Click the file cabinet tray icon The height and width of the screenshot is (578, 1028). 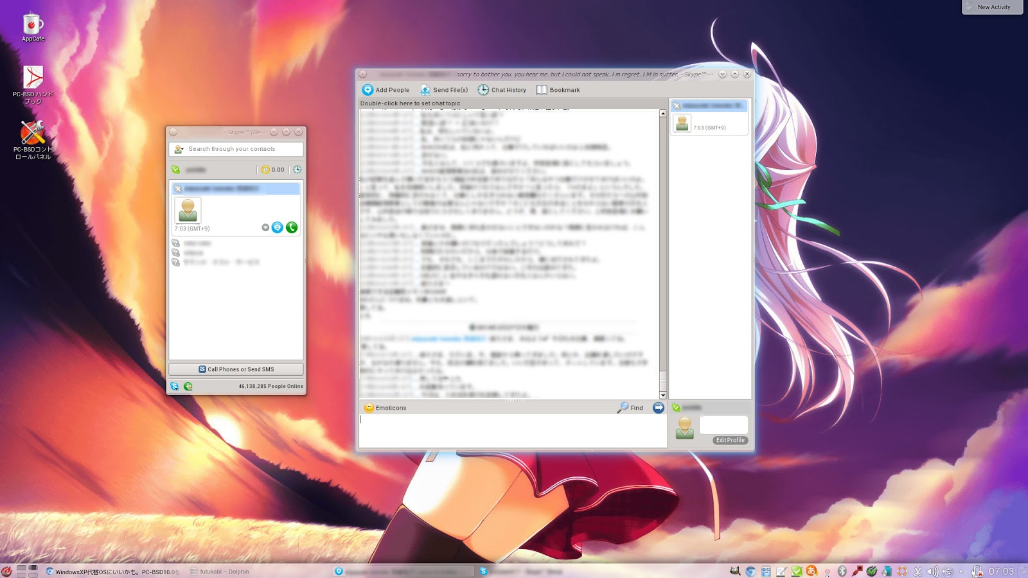tap(766, 571)
